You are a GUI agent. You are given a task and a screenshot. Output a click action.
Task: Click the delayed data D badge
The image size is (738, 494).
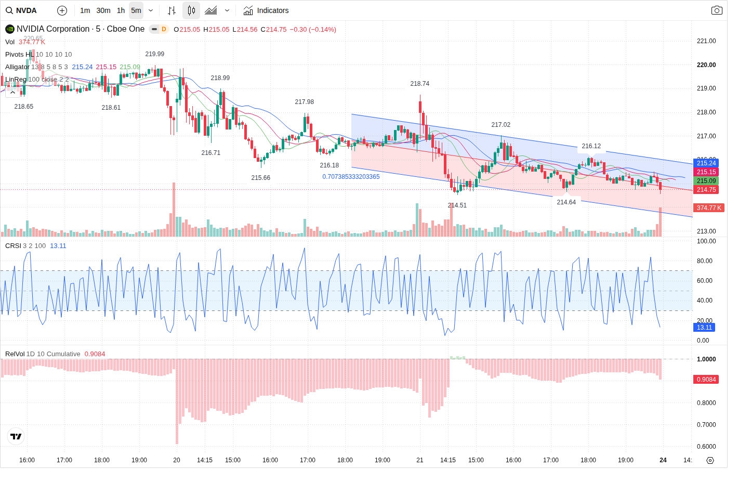[164, 29]
